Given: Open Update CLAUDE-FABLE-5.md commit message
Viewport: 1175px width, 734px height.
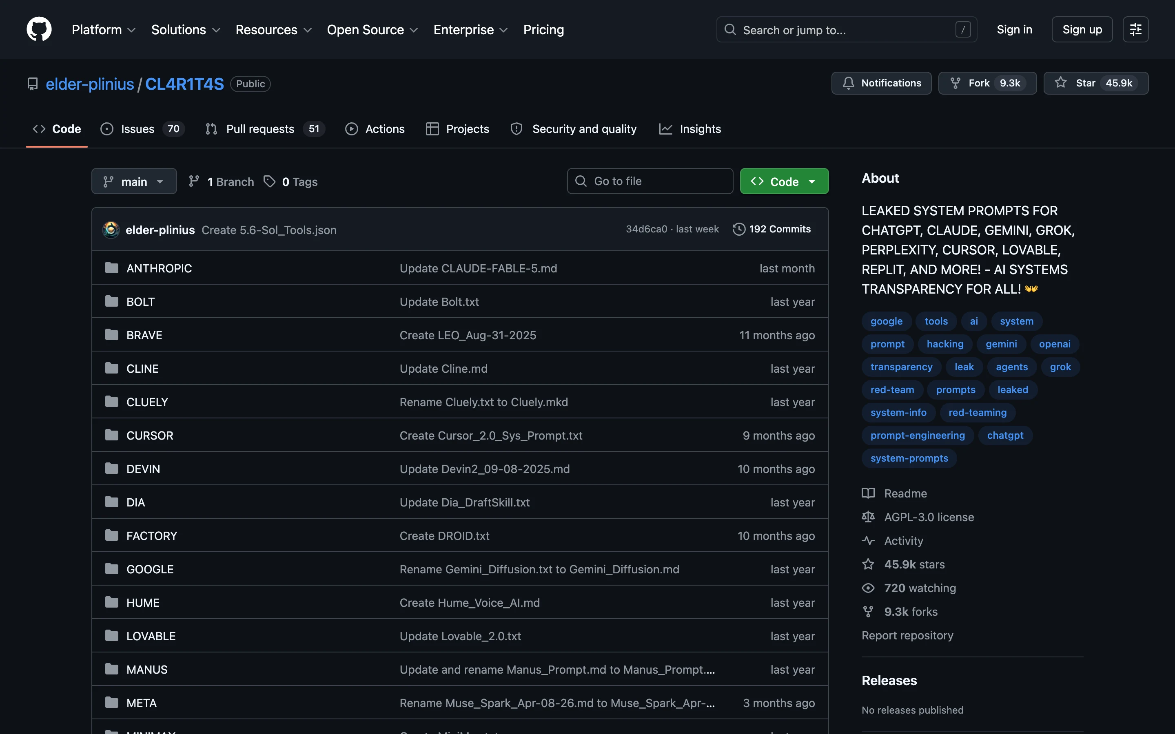Looking at the screenshot, I should (x=478, y=268).
